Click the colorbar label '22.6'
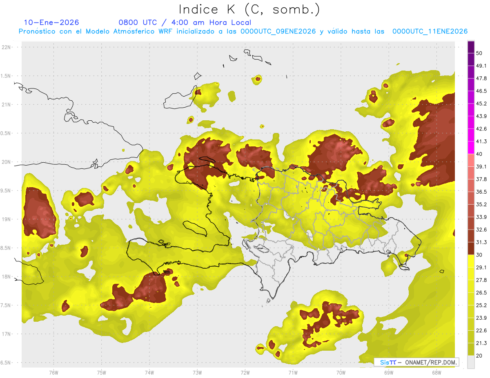The height and width of the screenshot is (378, 490). [x=481, y=331]
